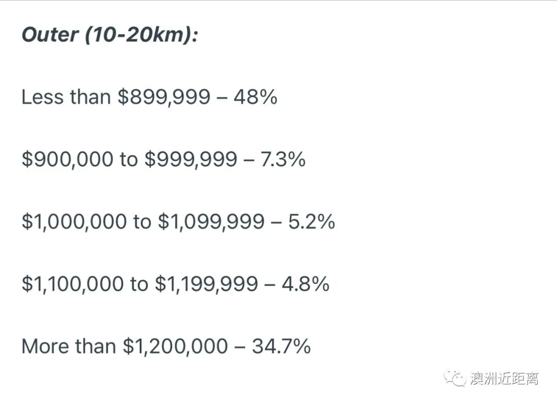Click the 'Less than' words
This screenshot has height=403, width=557.
pyautogui.click(x=66, y=97)
